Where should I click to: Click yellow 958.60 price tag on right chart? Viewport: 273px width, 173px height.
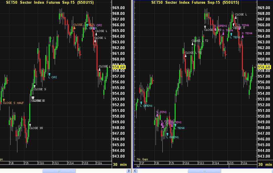point(264,67)
